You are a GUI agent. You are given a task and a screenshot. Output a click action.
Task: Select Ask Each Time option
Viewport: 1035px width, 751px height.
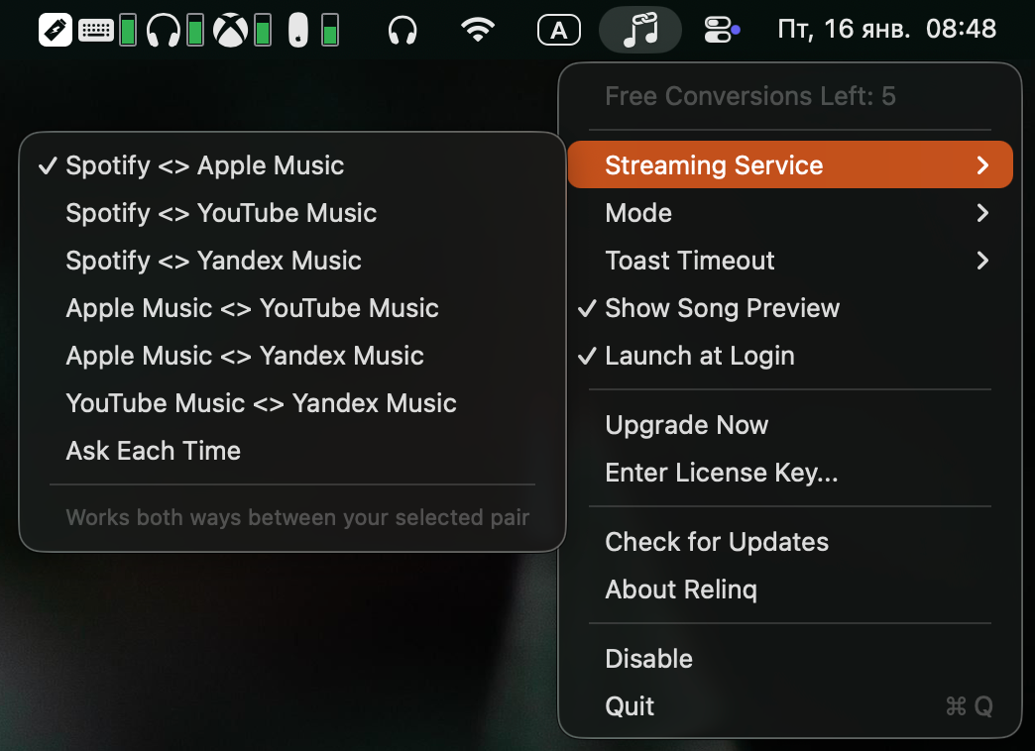[x=153, y=451]
